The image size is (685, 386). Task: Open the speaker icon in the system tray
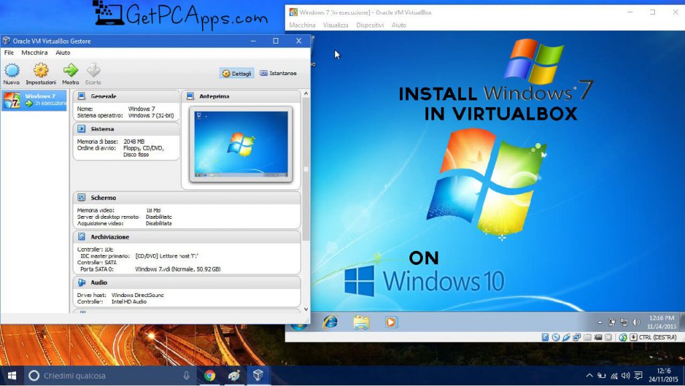pos(625,375)
